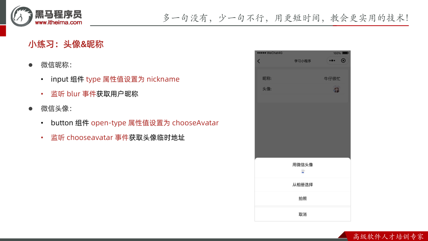Click the WeChat4G carrier text
Viewport: 428px width, 241px height.
(275, 53)
